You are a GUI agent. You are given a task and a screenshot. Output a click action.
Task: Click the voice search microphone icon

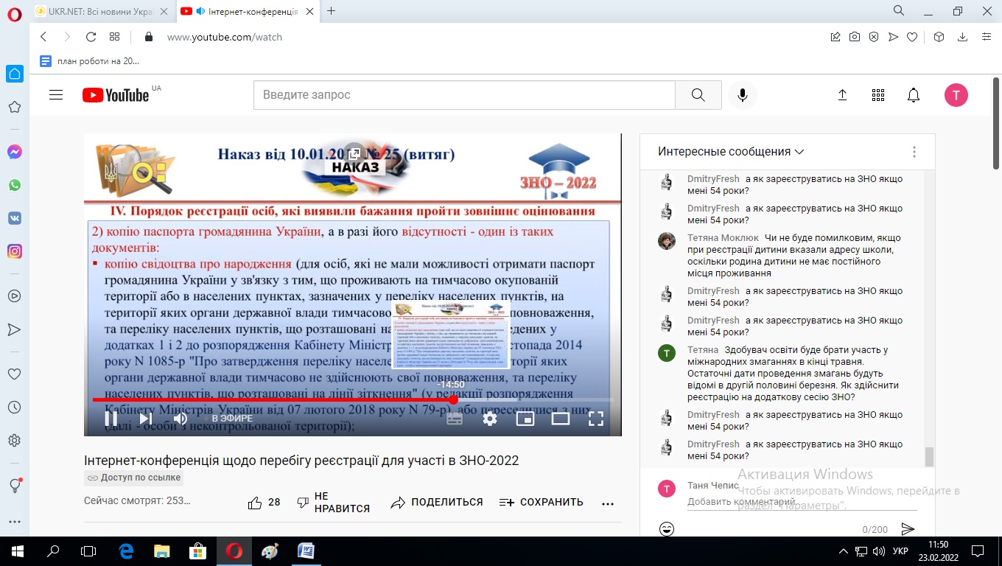click(x=742, y=95)
